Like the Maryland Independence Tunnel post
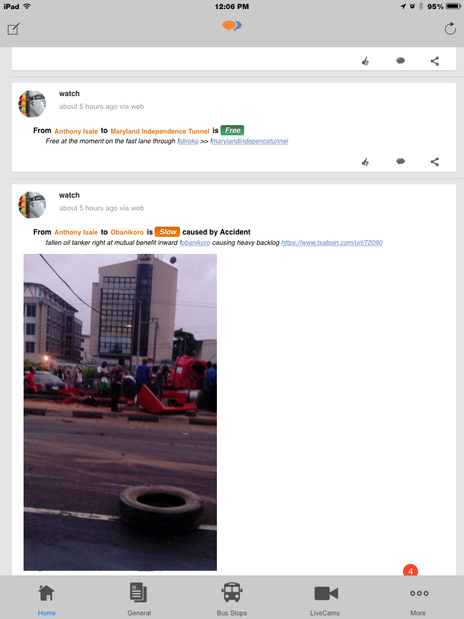 (x=365, y=162)
